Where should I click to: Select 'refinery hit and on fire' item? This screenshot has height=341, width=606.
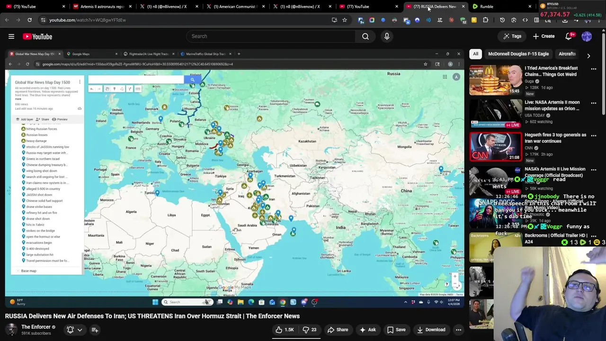pyautogui.click(x=42, y=213)
